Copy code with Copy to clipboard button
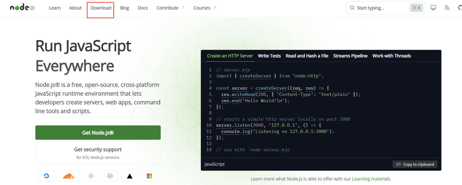This screenshot has width=462, height=185. [415, 164]
